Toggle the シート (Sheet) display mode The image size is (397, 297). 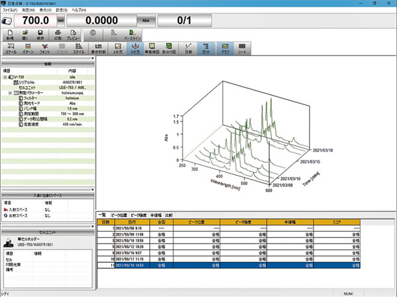pyautogui.click(x=242, y=49)
